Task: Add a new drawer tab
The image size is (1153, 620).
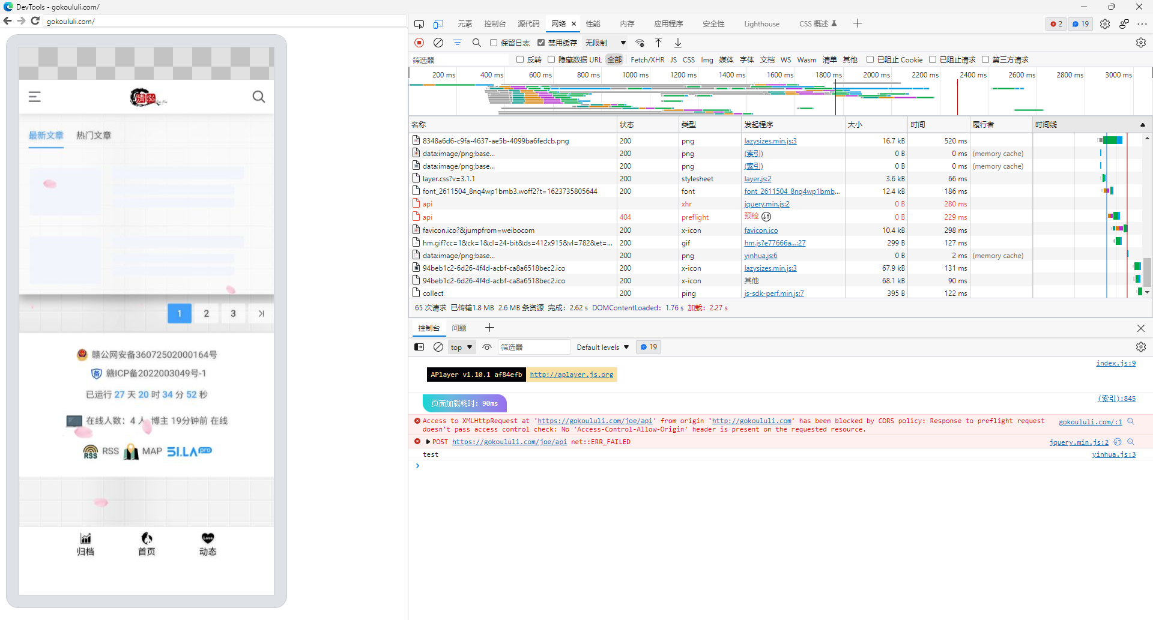Action: 489,328
